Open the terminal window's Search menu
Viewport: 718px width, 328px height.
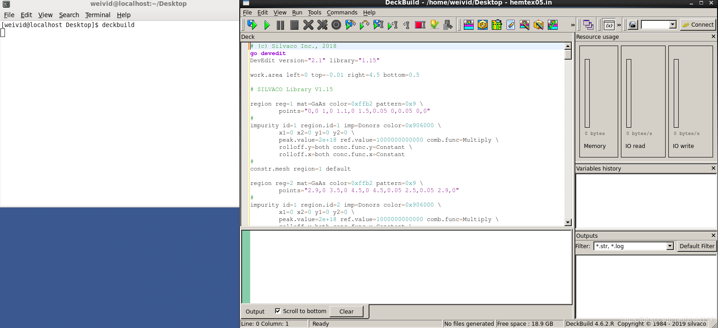[x=69, y=15]
